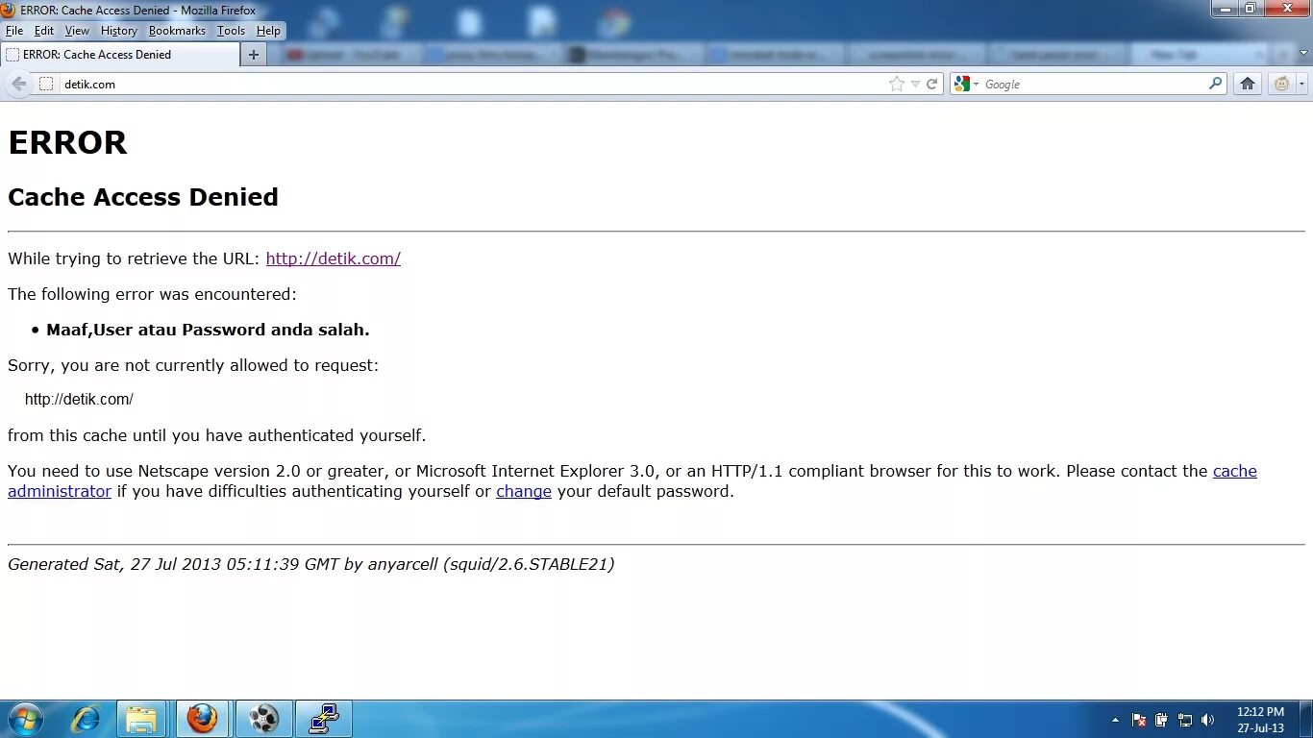Open the Bookmarks menu

coord(177,31)
